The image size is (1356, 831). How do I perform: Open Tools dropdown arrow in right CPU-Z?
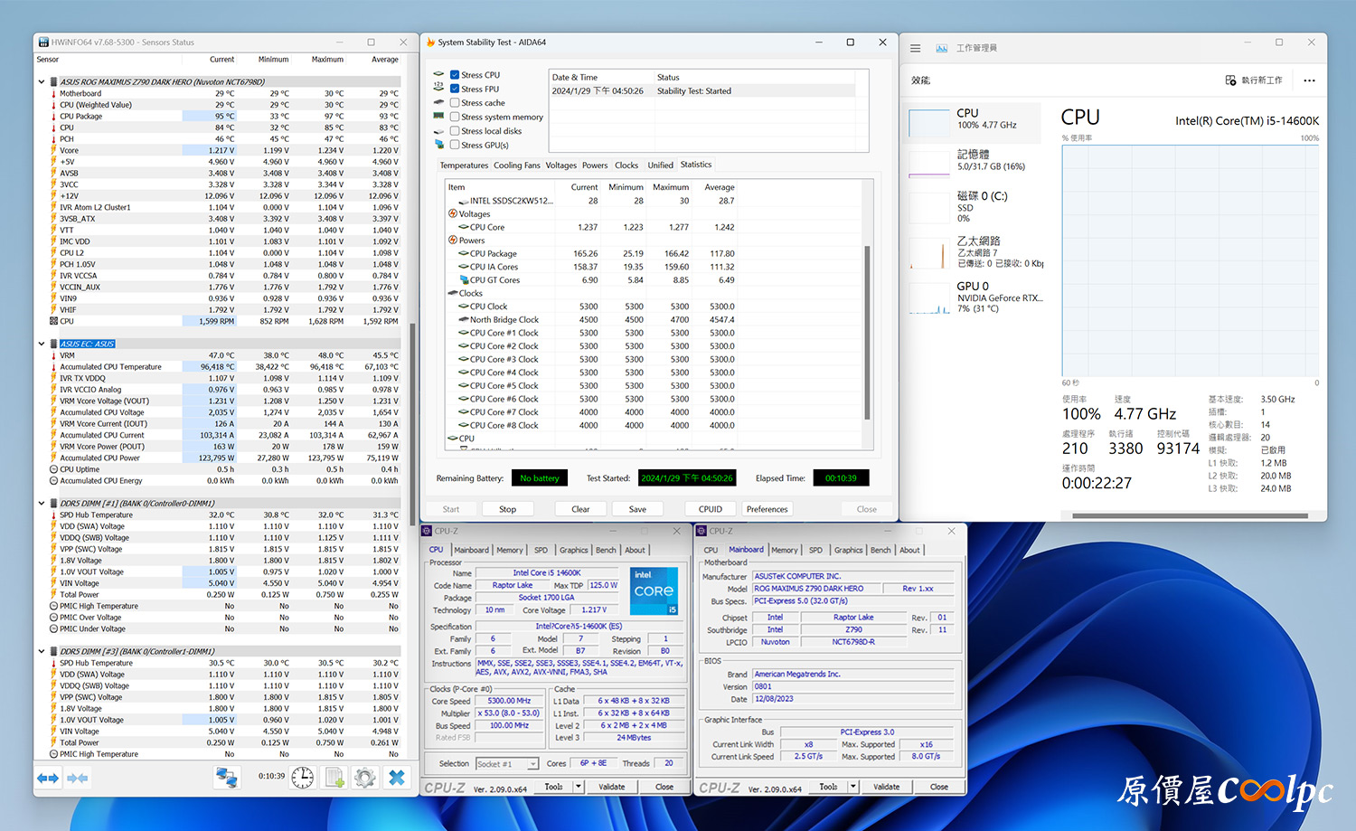pyautogui.click(x=852, y=787)
